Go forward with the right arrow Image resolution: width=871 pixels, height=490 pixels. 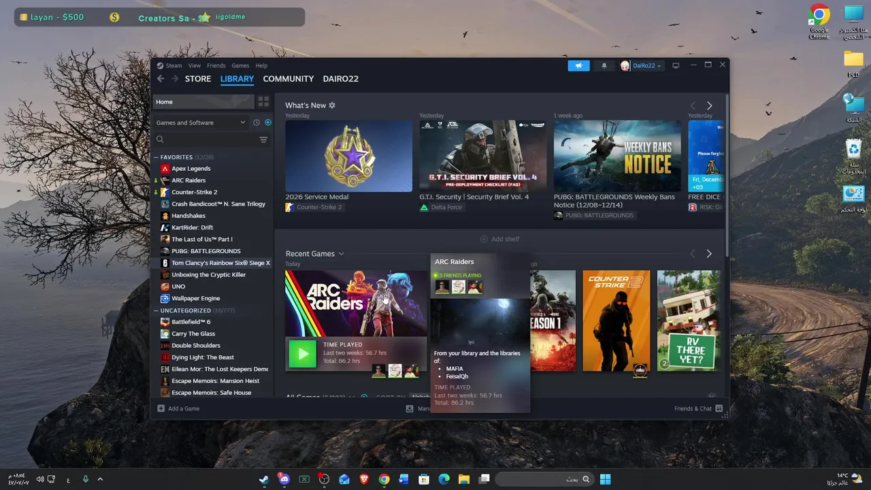(175, 79)
